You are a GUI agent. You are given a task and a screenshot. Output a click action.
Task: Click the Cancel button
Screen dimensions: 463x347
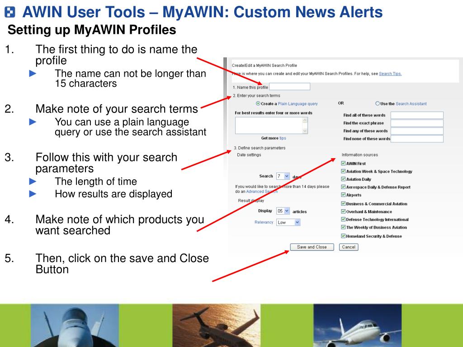[x=349, y=247]
